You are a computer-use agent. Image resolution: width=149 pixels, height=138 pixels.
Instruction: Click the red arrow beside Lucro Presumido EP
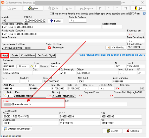tap(81, 96)
